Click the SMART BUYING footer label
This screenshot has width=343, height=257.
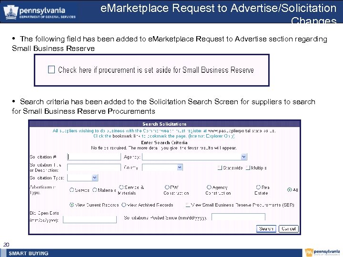pyautogui.click(x=29, y=253)
